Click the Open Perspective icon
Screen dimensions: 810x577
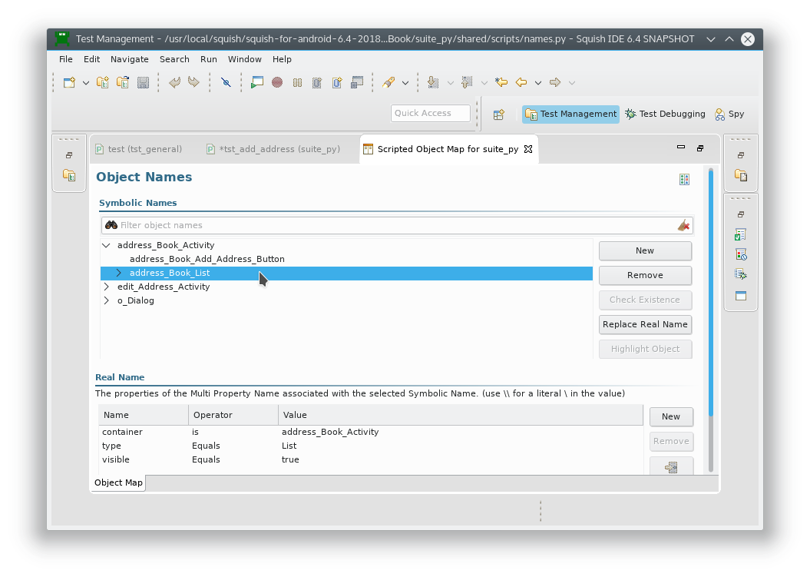click(499, 114)
